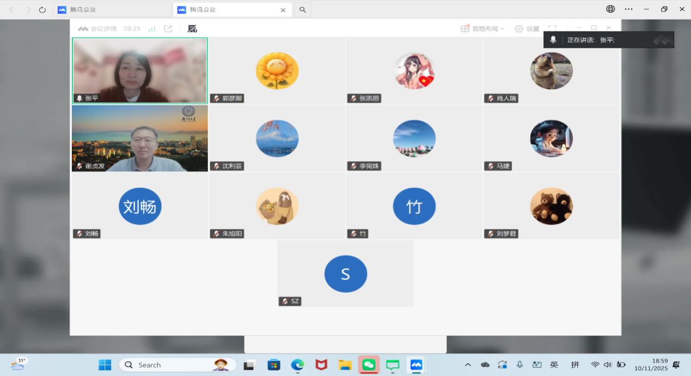The height and width of the screenshot is (376, 691).
Task: Click the search icon beside the tabs
Action: (x=303, y=10)
